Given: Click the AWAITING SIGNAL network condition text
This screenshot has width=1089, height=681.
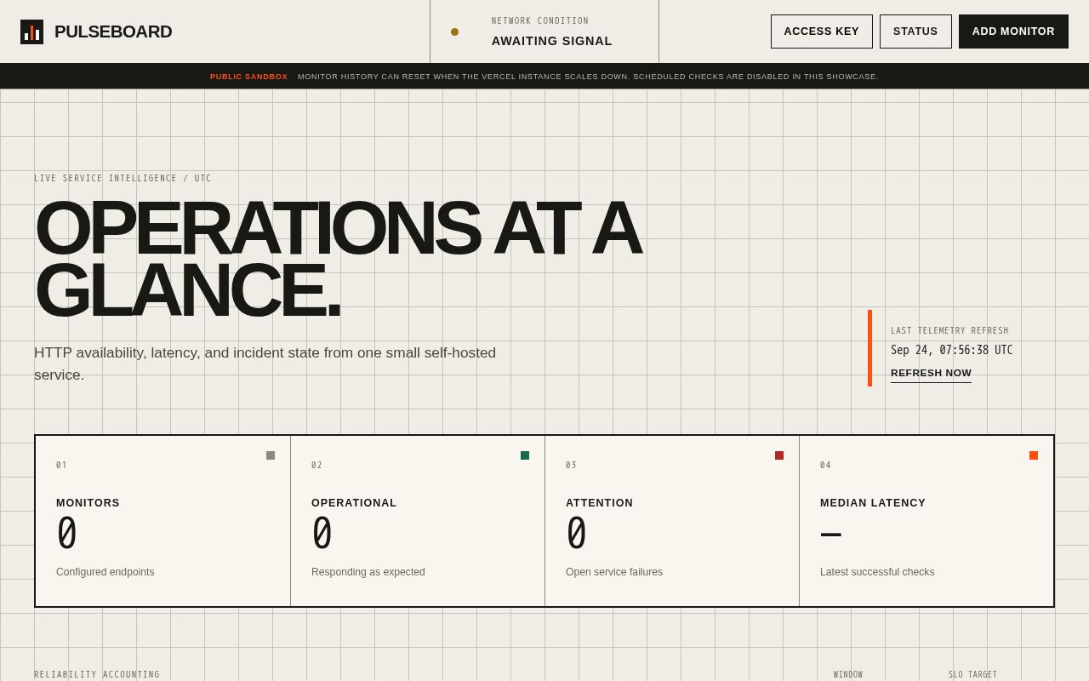Looking at the screenshot, I should (x=552, y=41).
